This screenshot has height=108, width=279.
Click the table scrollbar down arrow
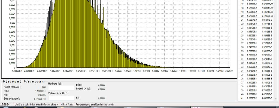pyautogui.click(x=276, y=99)
